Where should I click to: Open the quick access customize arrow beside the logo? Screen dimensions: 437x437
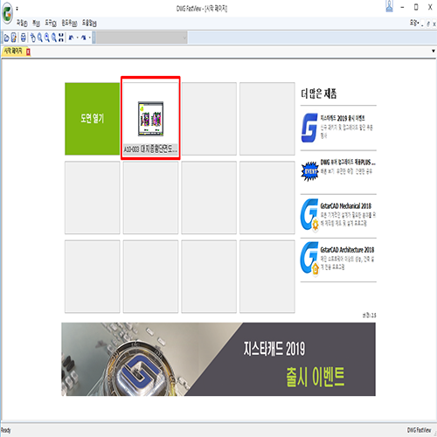tap(17, 9)
